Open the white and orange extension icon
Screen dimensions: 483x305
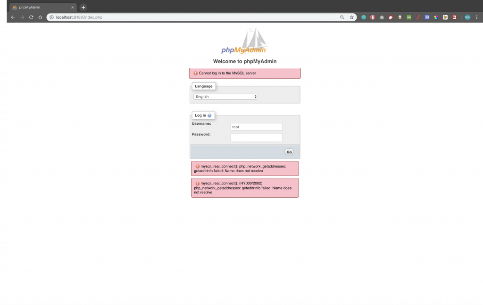coord(400,17)
